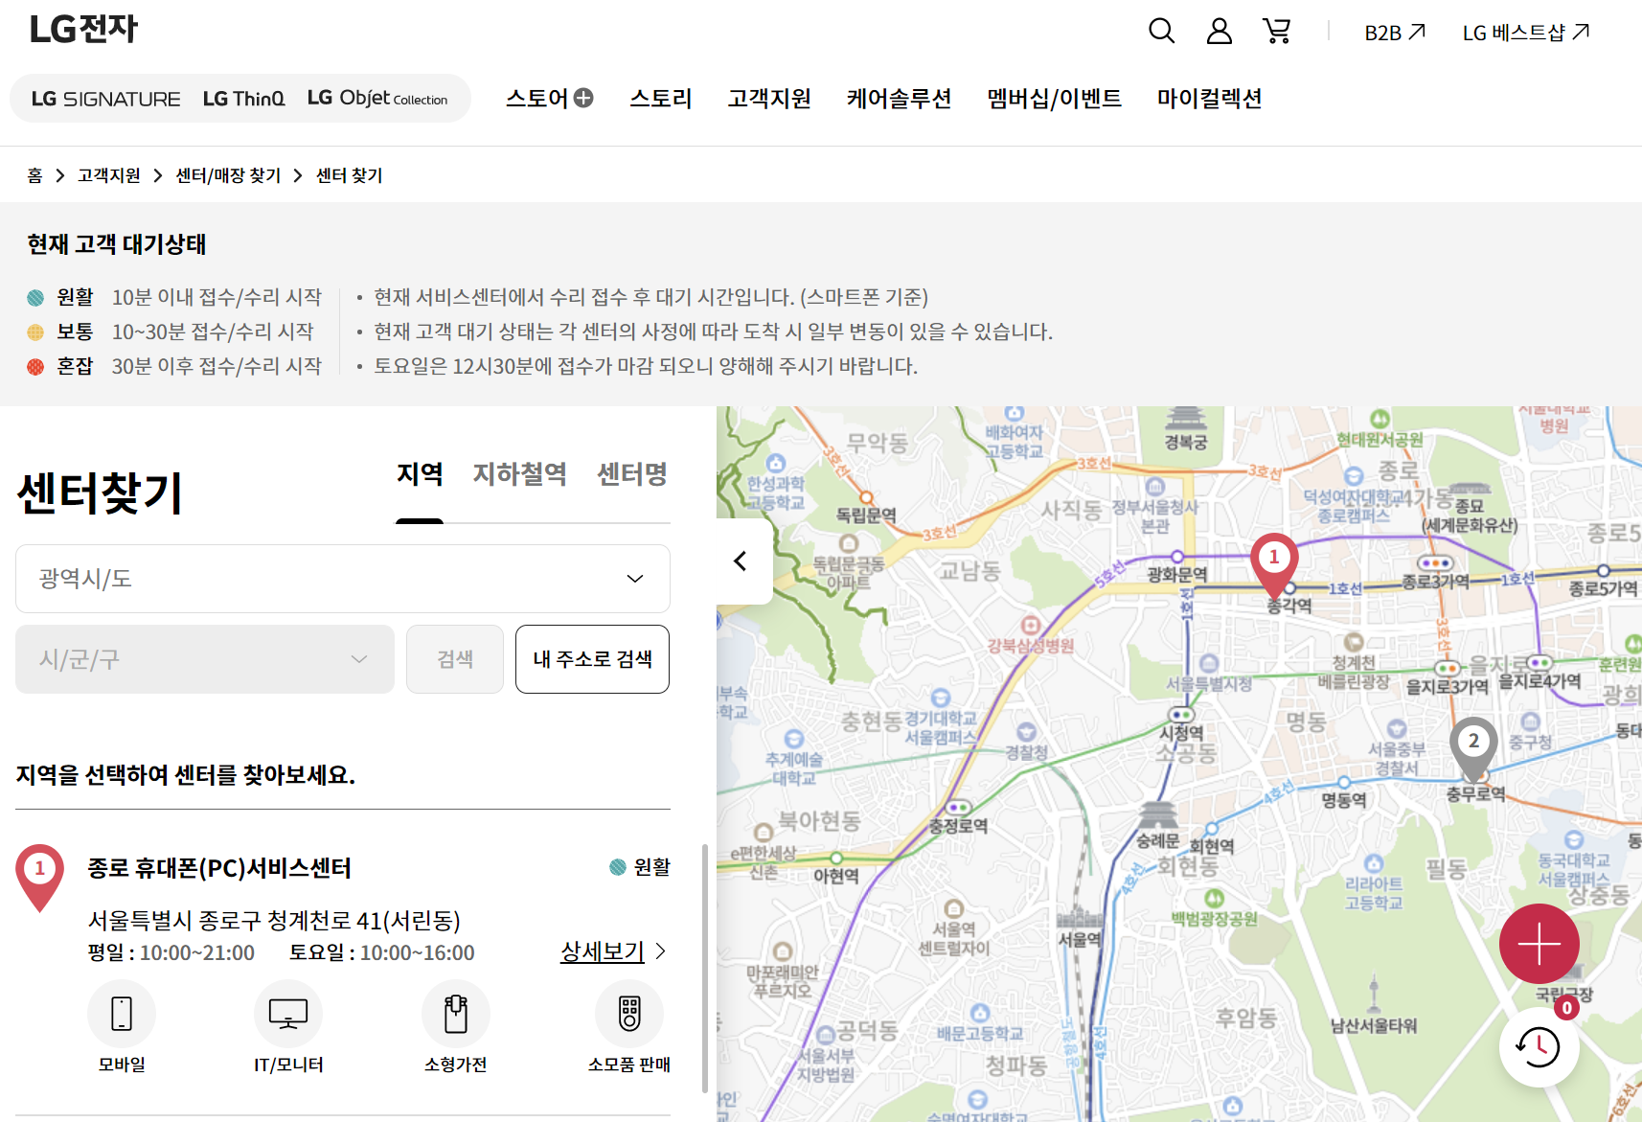Click the 소형가전 appliance icon
The width and height of the screenshot is (1642, 1122).
(x=456, y=1014)
